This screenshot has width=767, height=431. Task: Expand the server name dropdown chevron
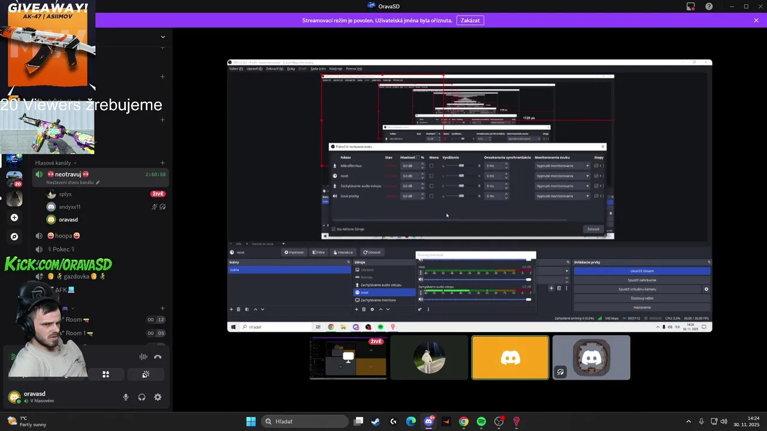tap(162, 37)
